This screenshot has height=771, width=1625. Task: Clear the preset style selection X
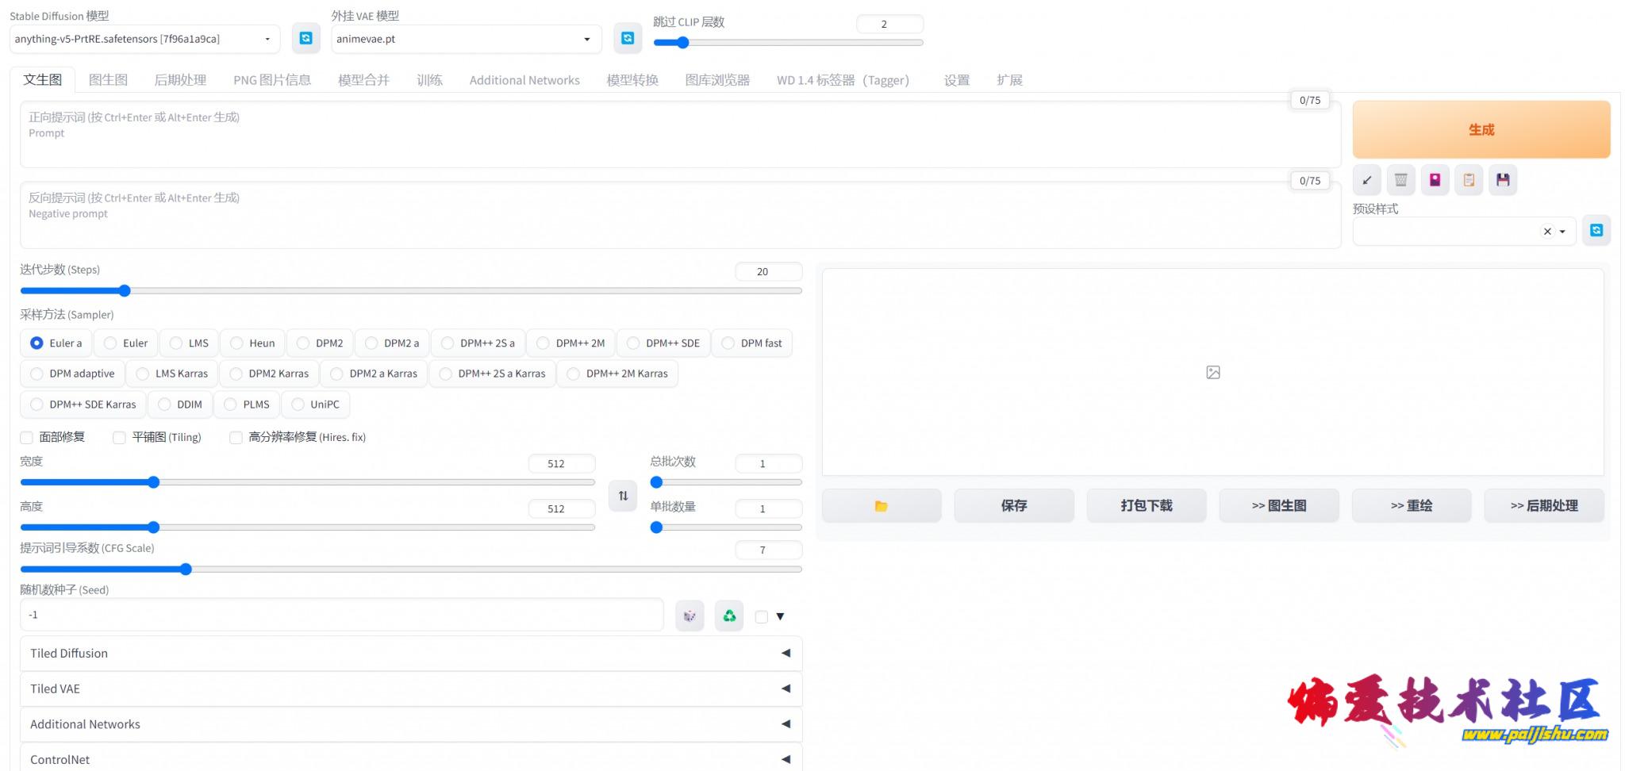point(1547,232)
